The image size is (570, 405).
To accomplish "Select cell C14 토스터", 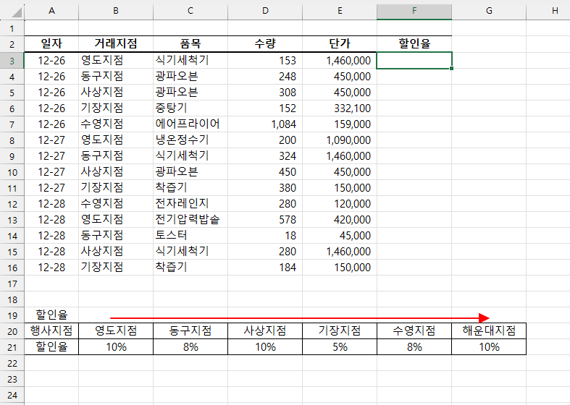I will 190,236.
